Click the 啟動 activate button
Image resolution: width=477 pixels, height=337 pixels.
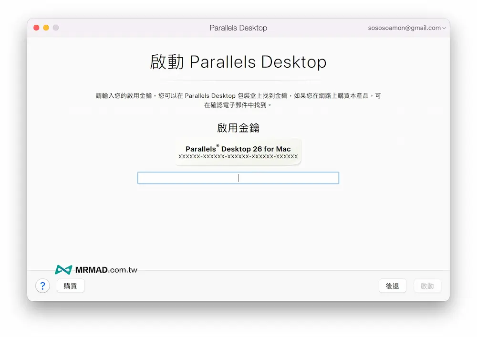point(427,286)
